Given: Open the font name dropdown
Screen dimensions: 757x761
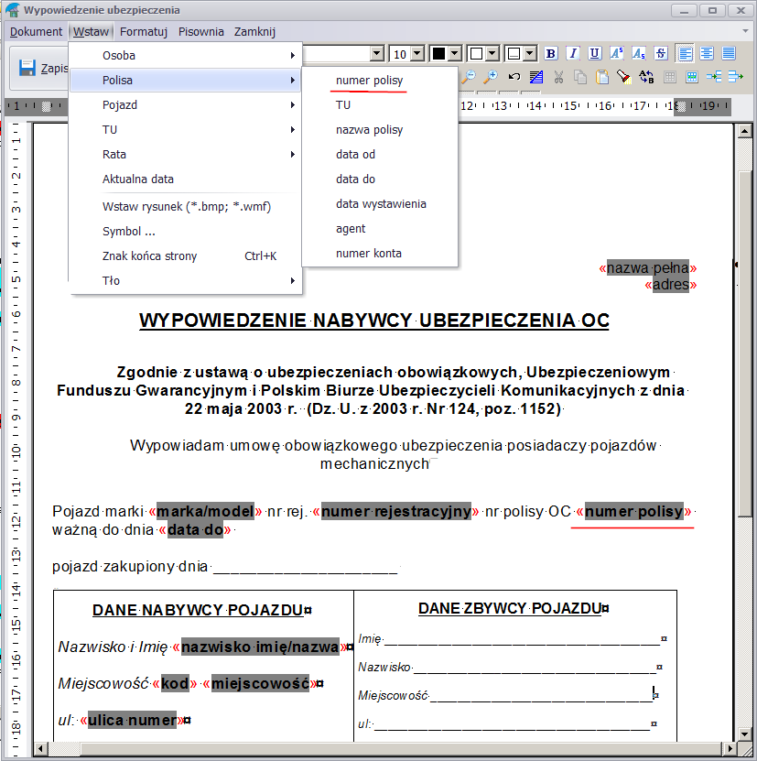Looking at the screenshot, I should click(x=377, y=53).
